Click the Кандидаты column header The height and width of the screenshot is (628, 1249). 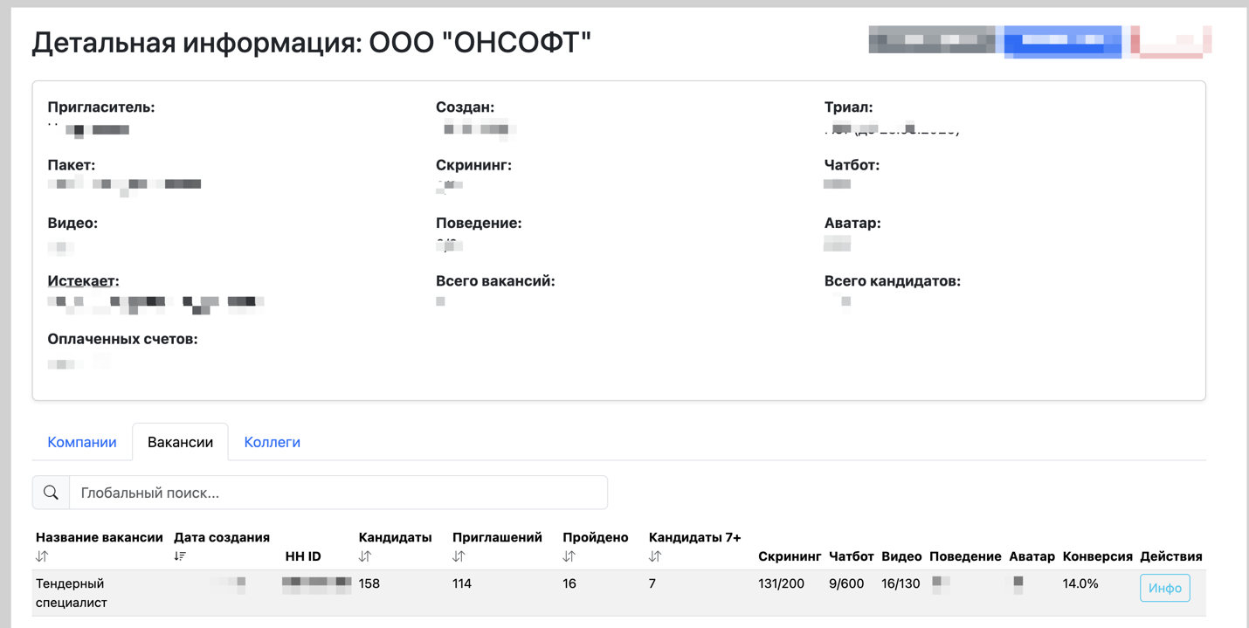tap(395, 537)
